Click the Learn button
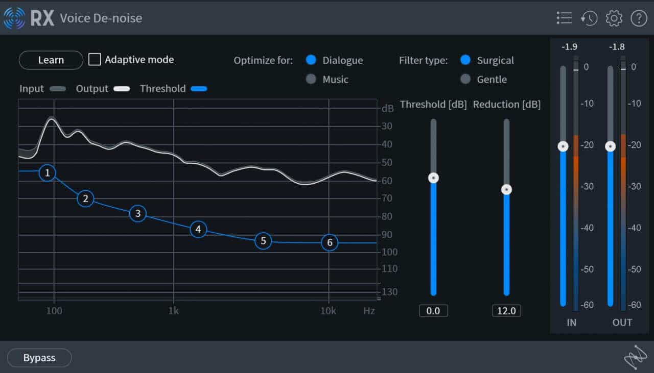Viewport: 654px width, 373px height. [51, 60]
